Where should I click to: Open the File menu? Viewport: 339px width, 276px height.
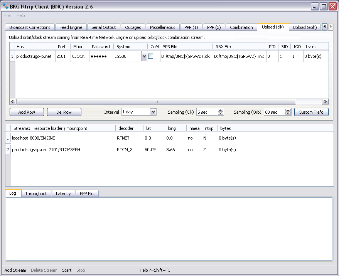8,15
